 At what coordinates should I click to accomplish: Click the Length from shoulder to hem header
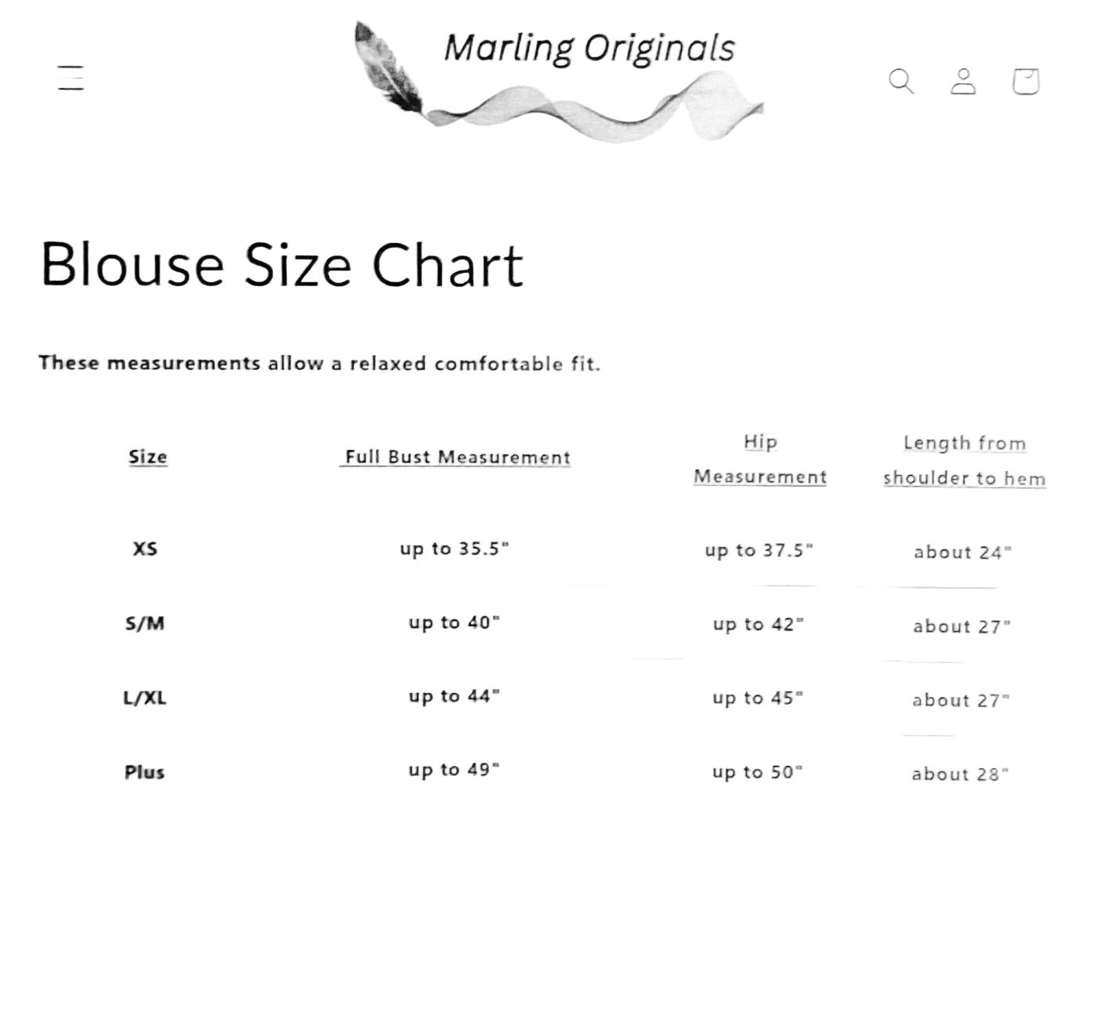point(964,459)
